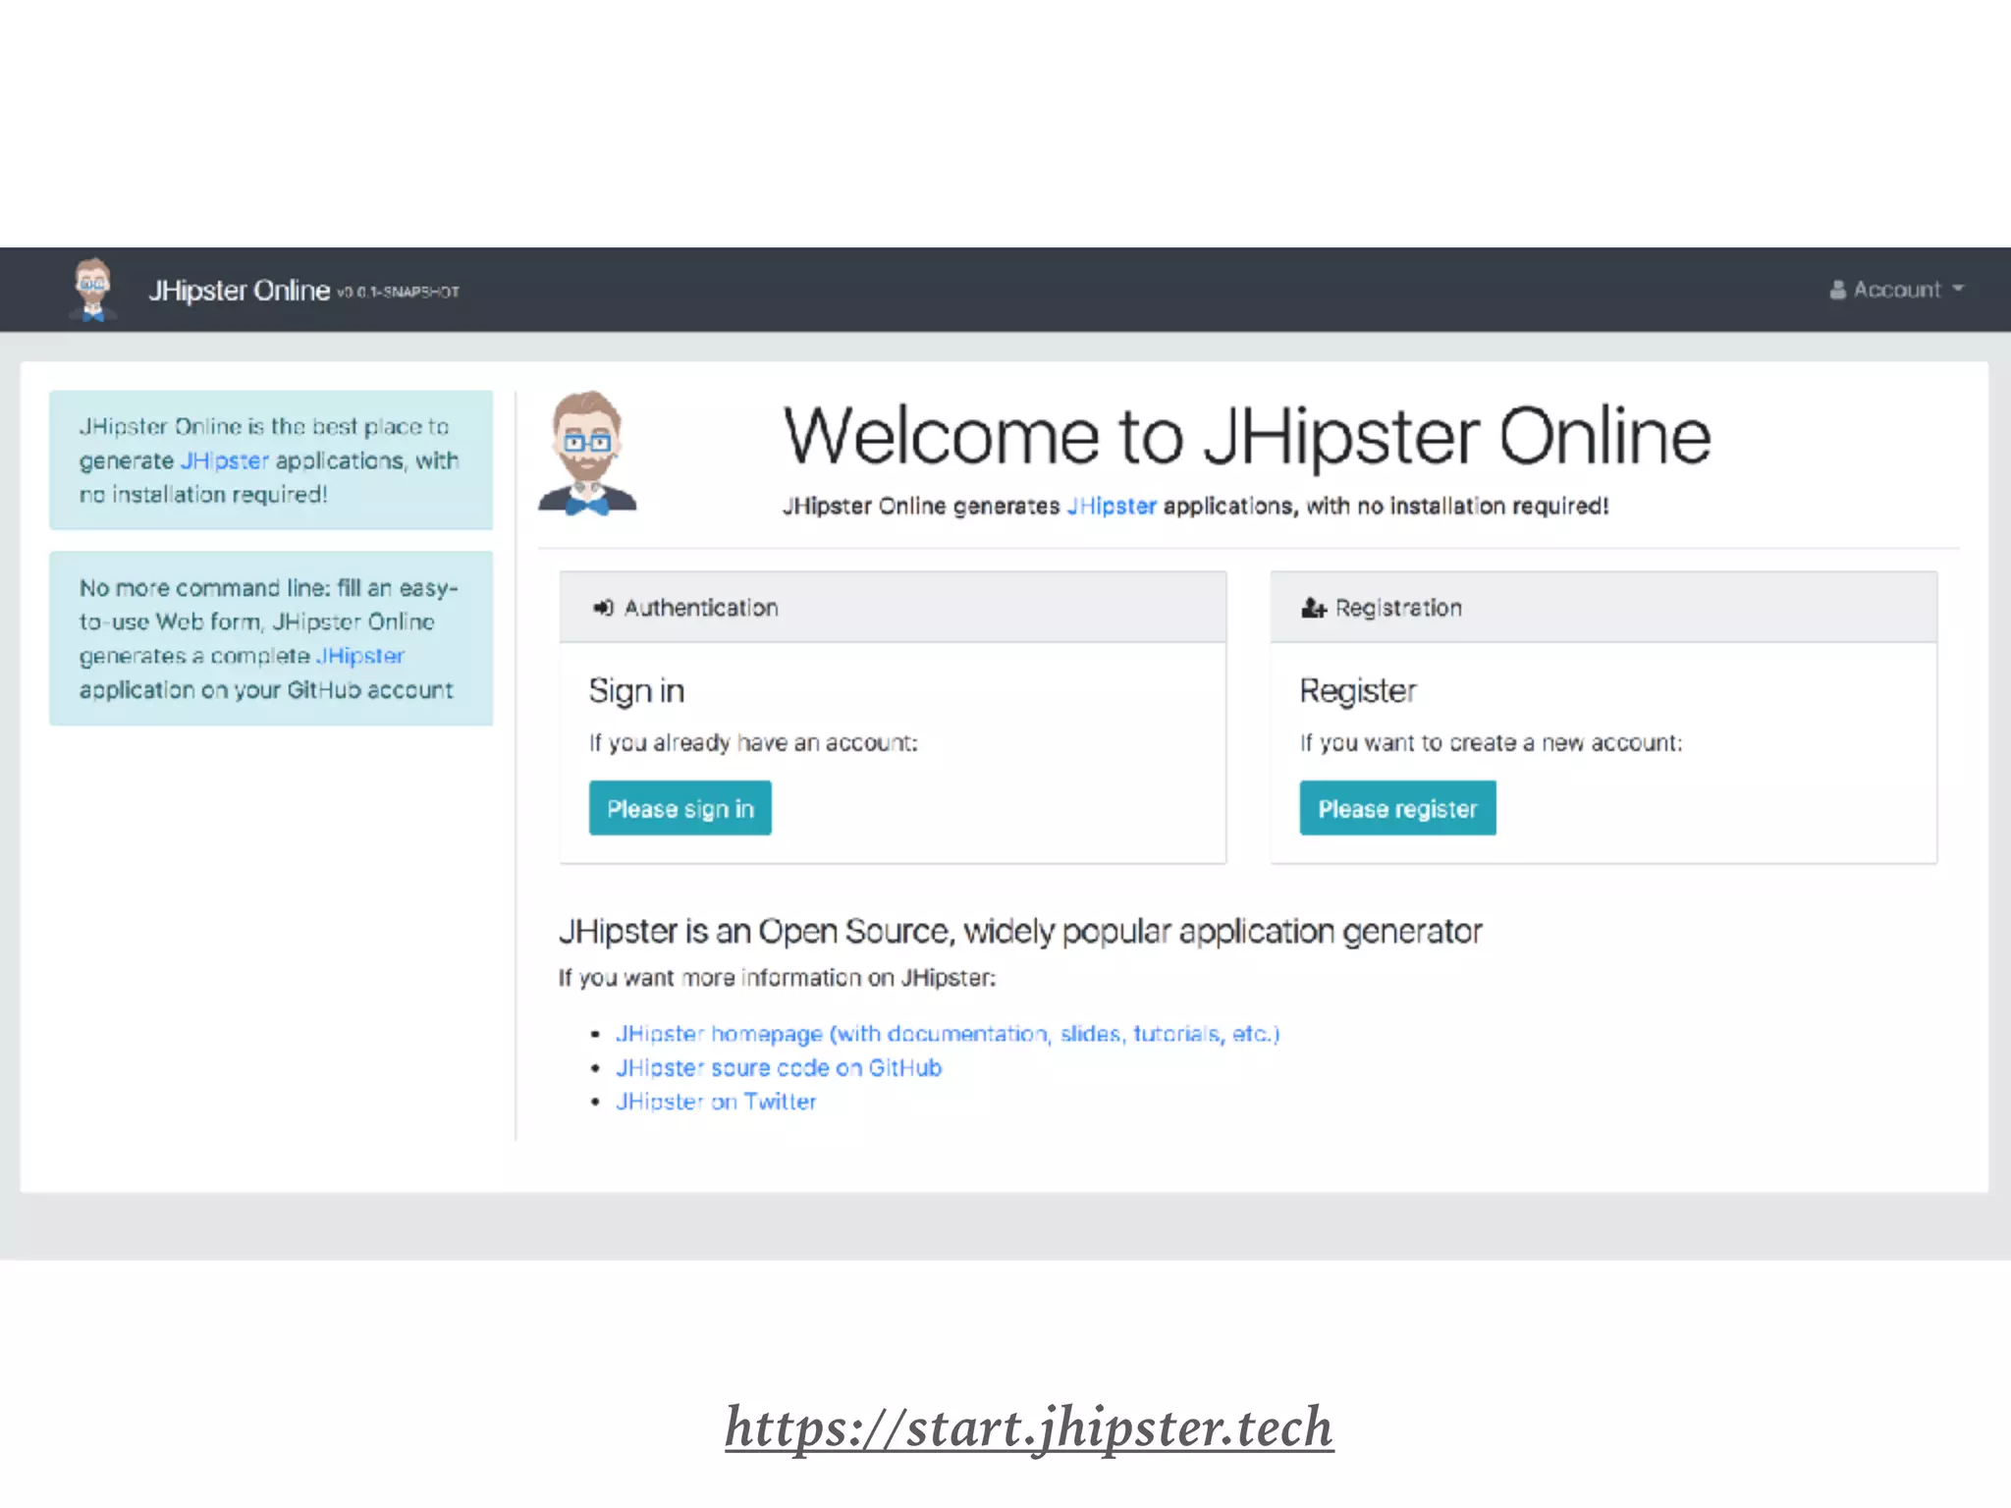Open the JHipster Online brand link
2011x1508 pixels.
pyautogui.click(x=239, y=291)
